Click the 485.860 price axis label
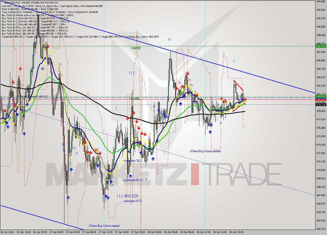The width and height of the screenshot is (327, 235). pos(321,60)
